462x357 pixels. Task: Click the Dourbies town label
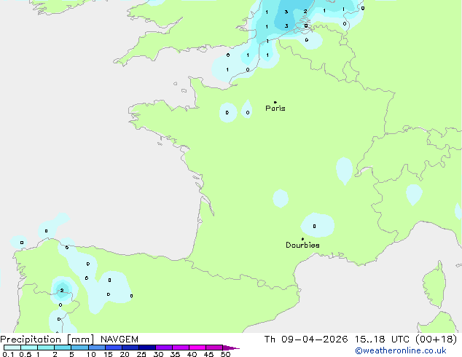point(302,245)
